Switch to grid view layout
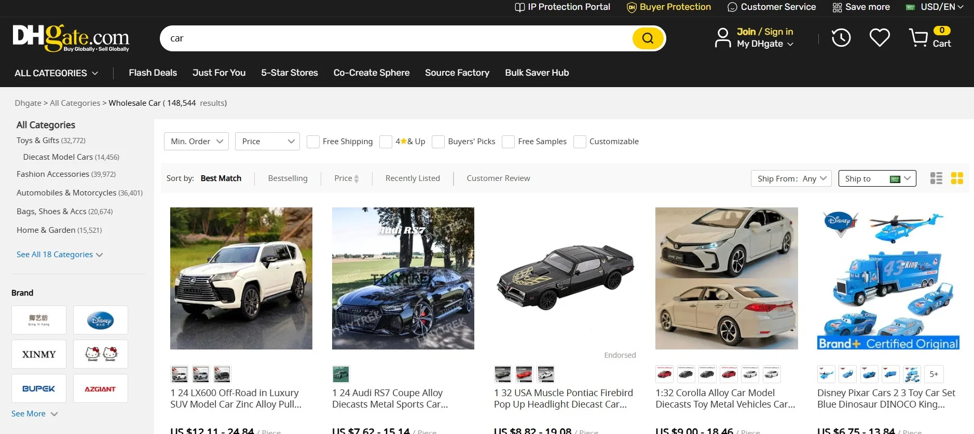Image resolution: width=974 pixels, height=434 pixels. point(957,178)
